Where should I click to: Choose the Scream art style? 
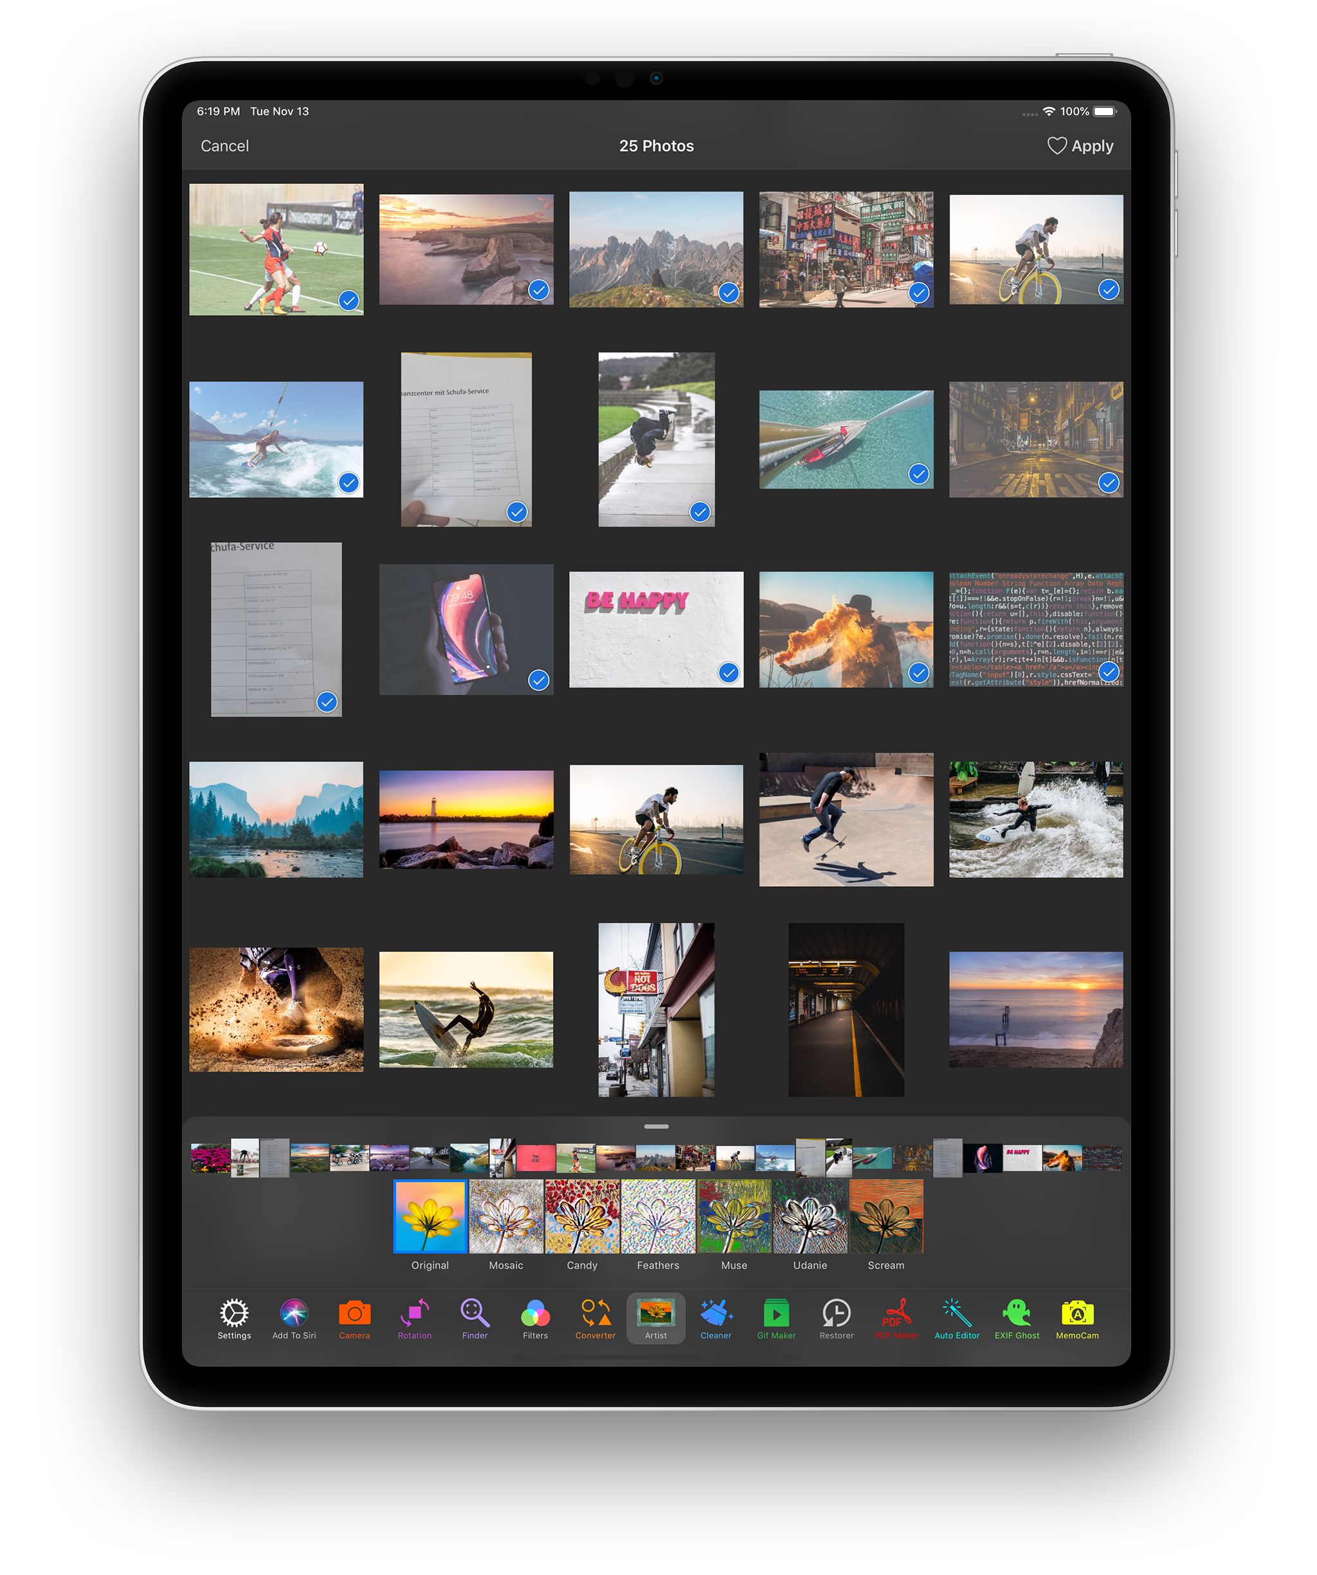[886, 1217]
